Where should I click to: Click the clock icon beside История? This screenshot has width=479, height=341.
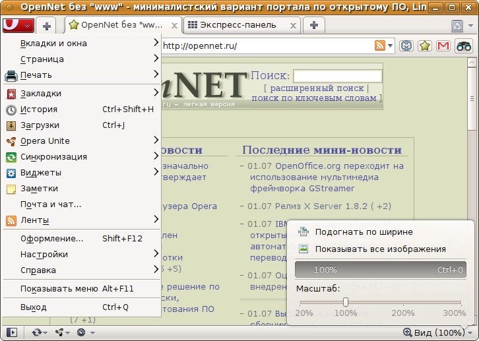tap(11, 110)
